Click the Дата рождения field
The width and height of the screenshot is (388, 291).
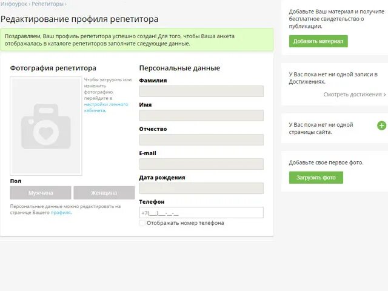tap(201, 189)
